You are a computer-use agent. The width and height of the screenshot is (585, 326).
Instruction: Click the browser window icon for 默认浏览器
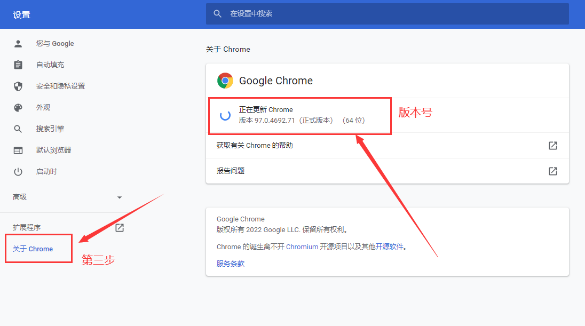pyautogui.click(x=18, y=150)
